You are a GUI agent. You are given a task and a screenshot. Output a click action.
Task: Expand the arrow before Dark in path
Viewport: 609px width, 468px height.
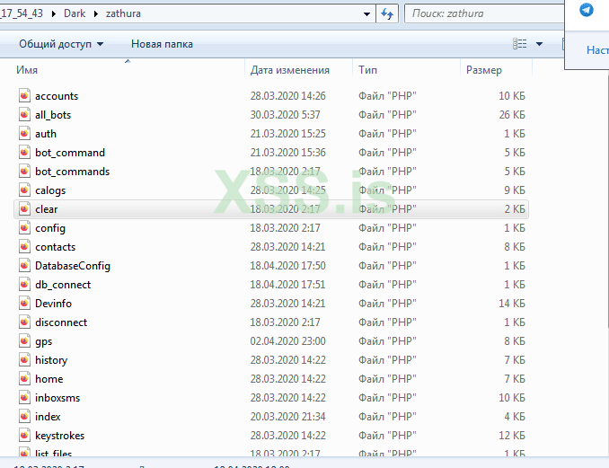click(54, 14)
